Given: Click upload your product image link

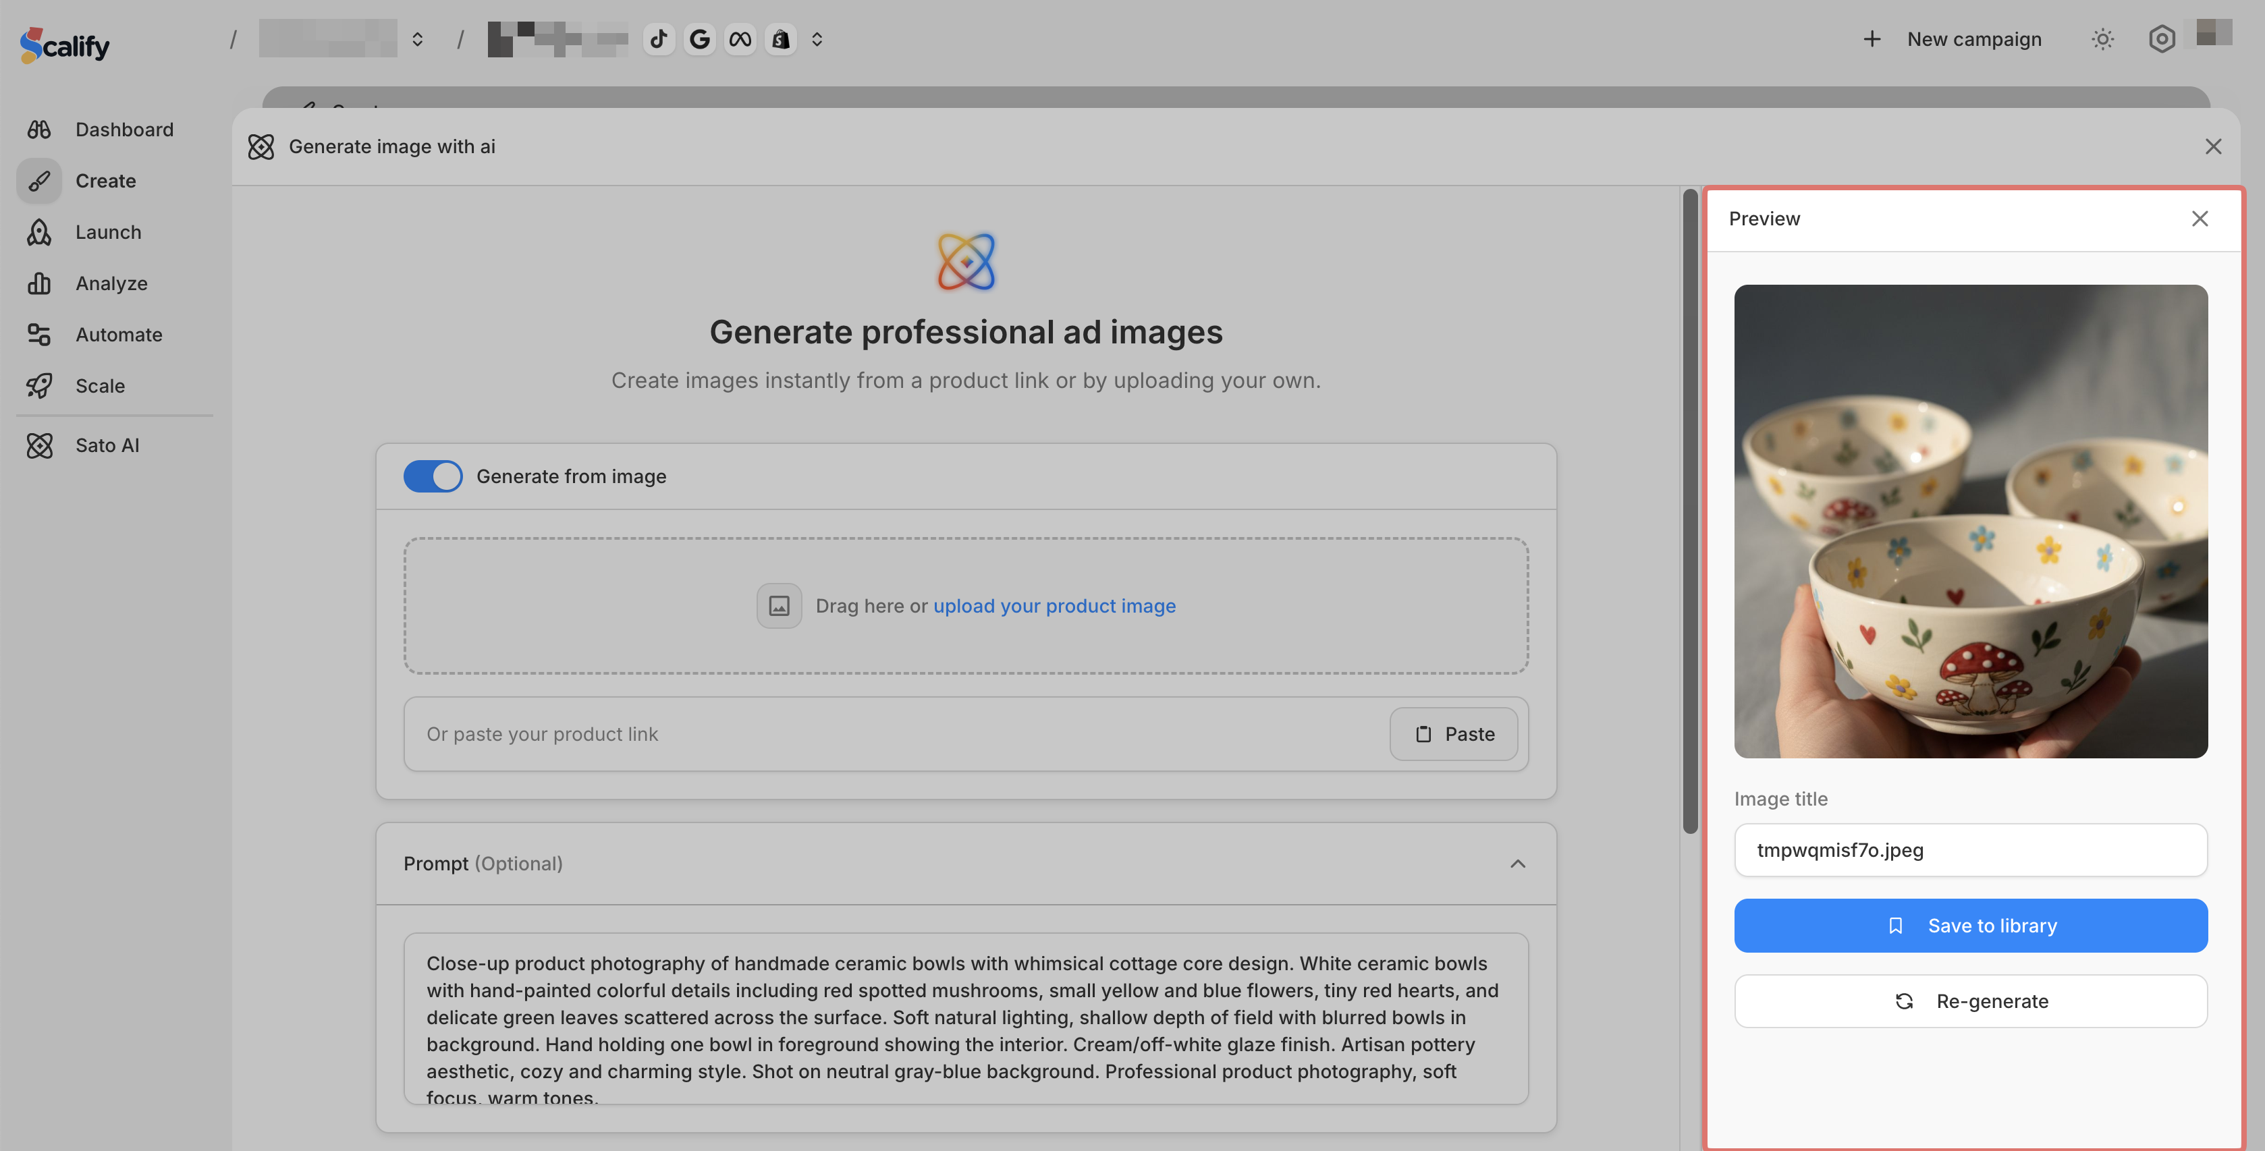Looking at the screenshot, I should [x=1054, y=606].
